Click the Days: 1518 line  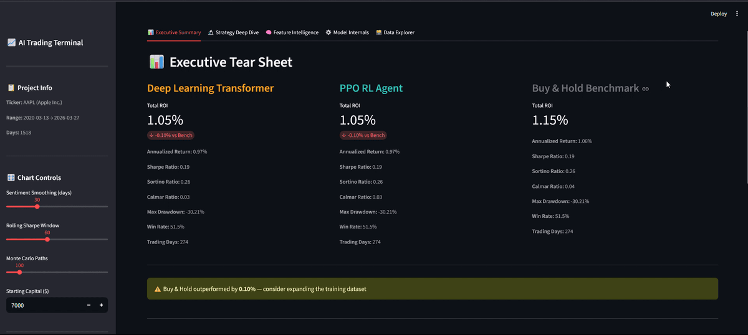19,133
